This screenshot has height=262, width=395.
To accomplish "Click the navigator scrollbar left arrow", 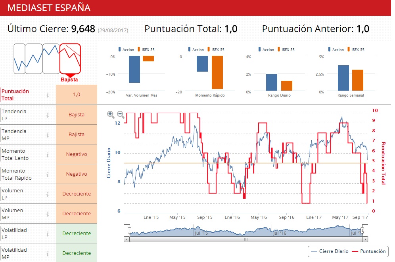I will pos(127,239).
